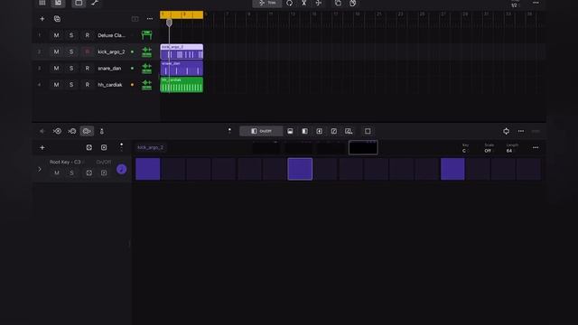578x325 pixels.
Task: Select the highlighted fourth pattern page box
Action: (x=363, y=148)
